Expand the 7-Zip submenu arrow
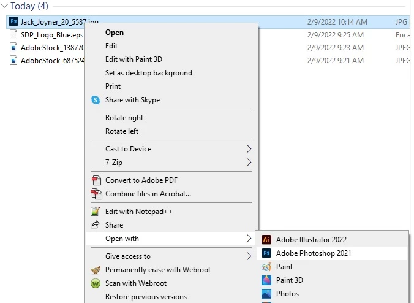 (x=249, y=163)
